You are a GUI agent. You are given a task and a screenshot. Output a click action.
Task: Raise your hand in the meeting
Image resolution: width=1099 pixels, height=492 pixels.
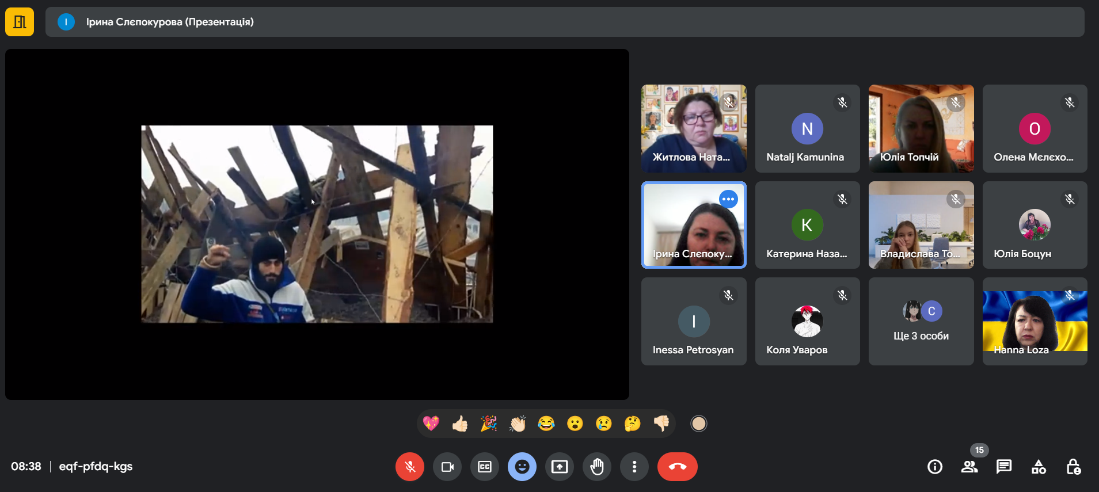click(x=597, y=467)
